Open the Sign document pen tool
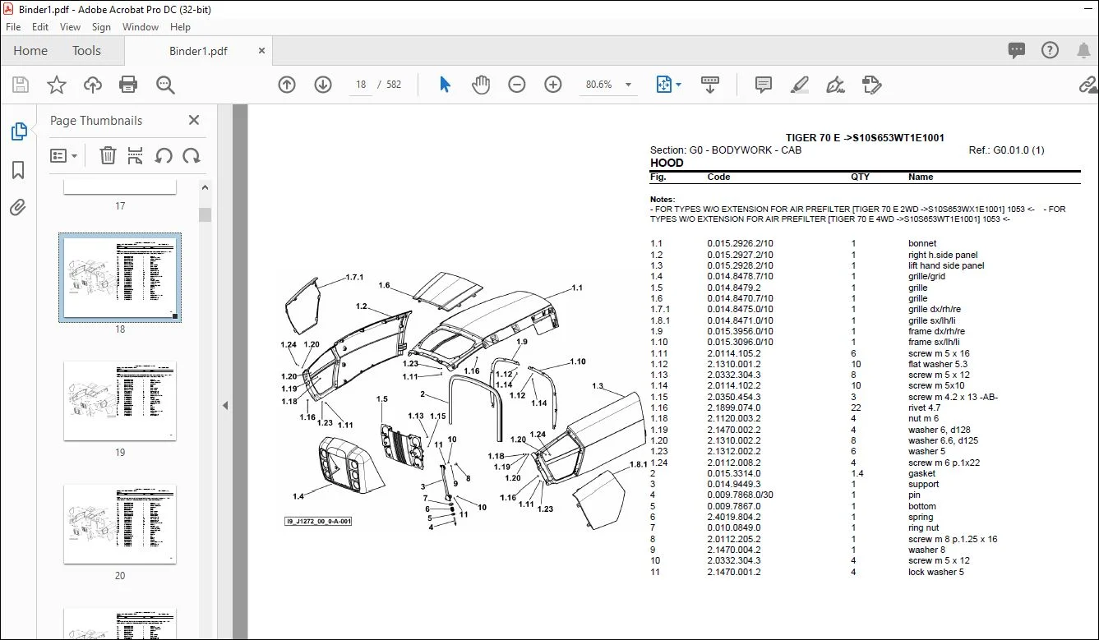The image size is (1099, 640). 836,85
